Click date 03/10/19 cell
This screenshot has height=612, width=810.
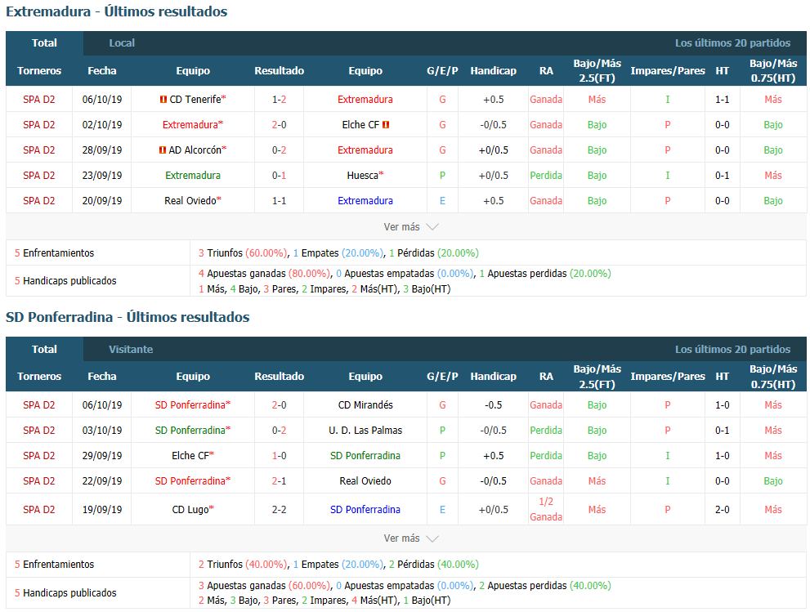[x=102, y=431]
